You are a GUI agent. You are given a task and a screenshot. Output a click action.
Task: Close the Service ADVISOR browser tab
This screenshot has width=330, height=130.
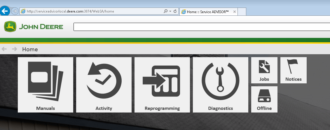235,12
